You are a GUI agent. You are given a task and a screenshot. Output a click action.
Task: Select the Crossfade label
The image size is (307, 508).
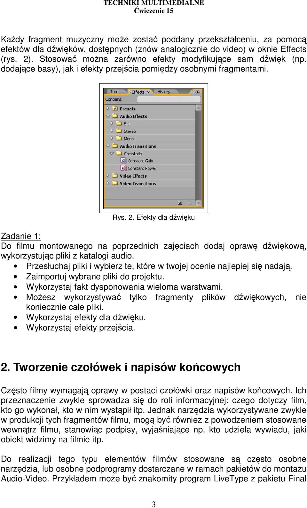[133, 154]
